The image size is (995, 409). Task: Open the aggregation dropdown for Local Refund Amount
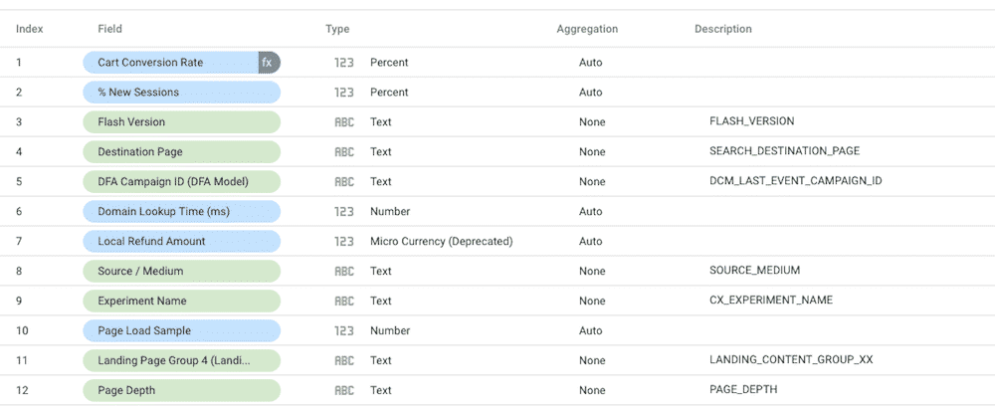click(x=591, y=242)
